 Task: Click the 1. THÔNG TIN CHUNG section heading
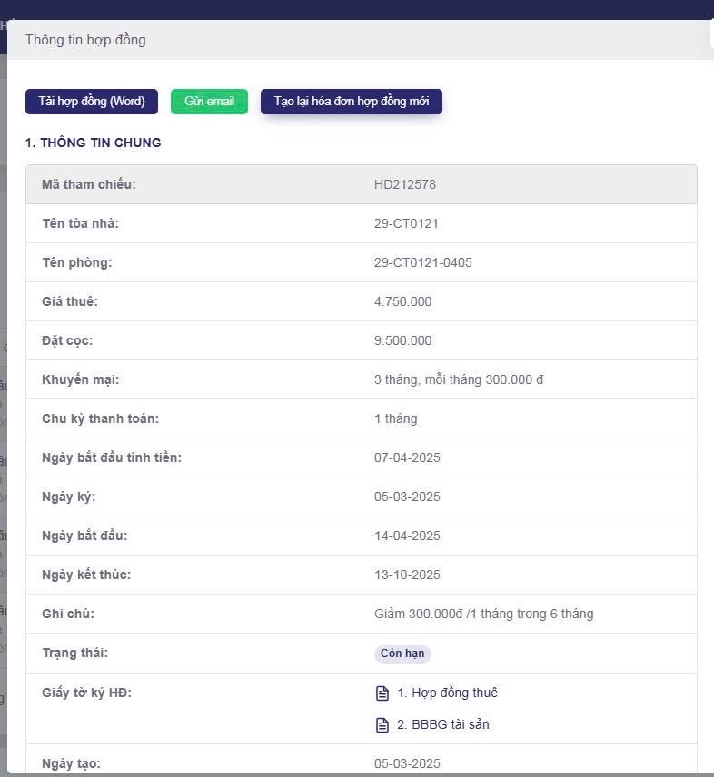94,143
